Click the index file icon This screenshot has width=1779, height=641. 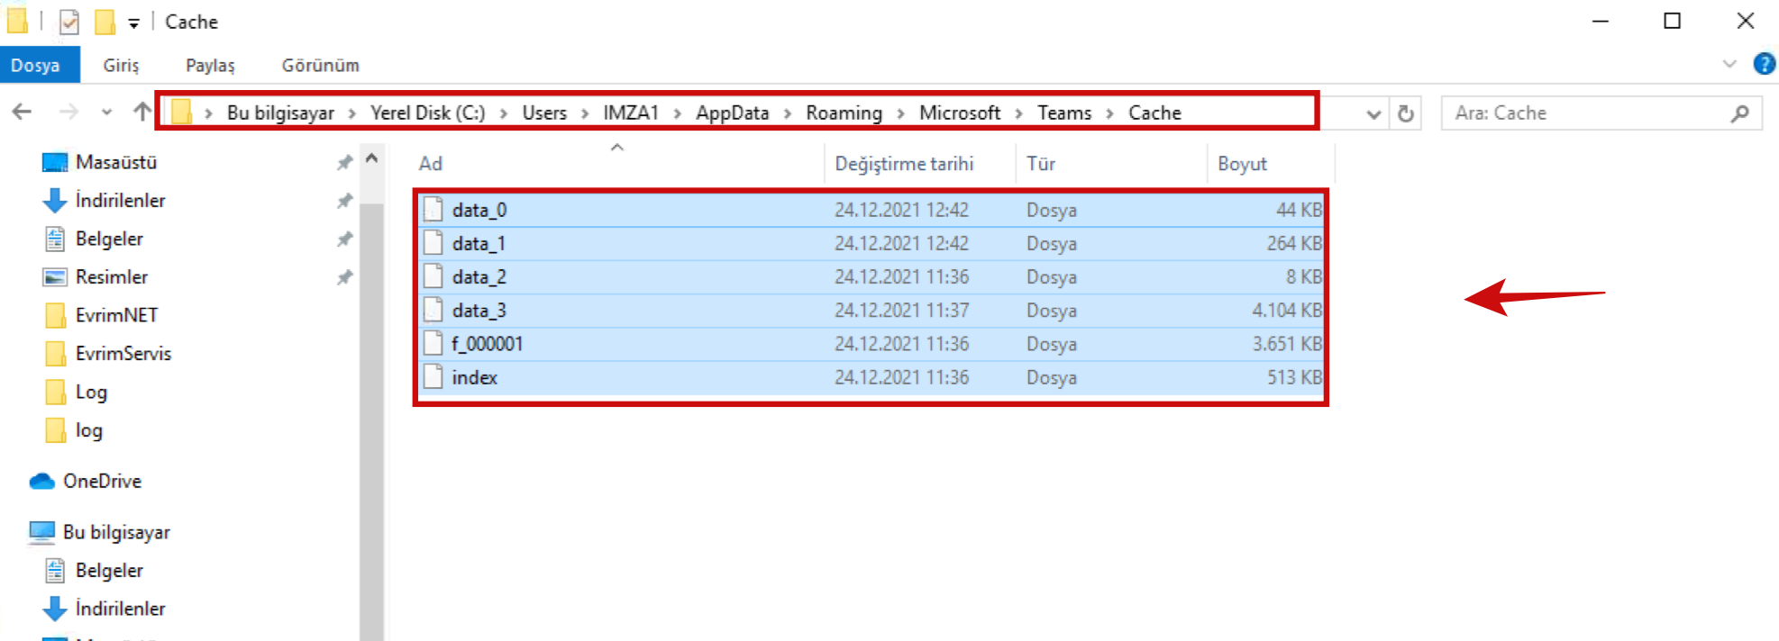tap(433, 377)
